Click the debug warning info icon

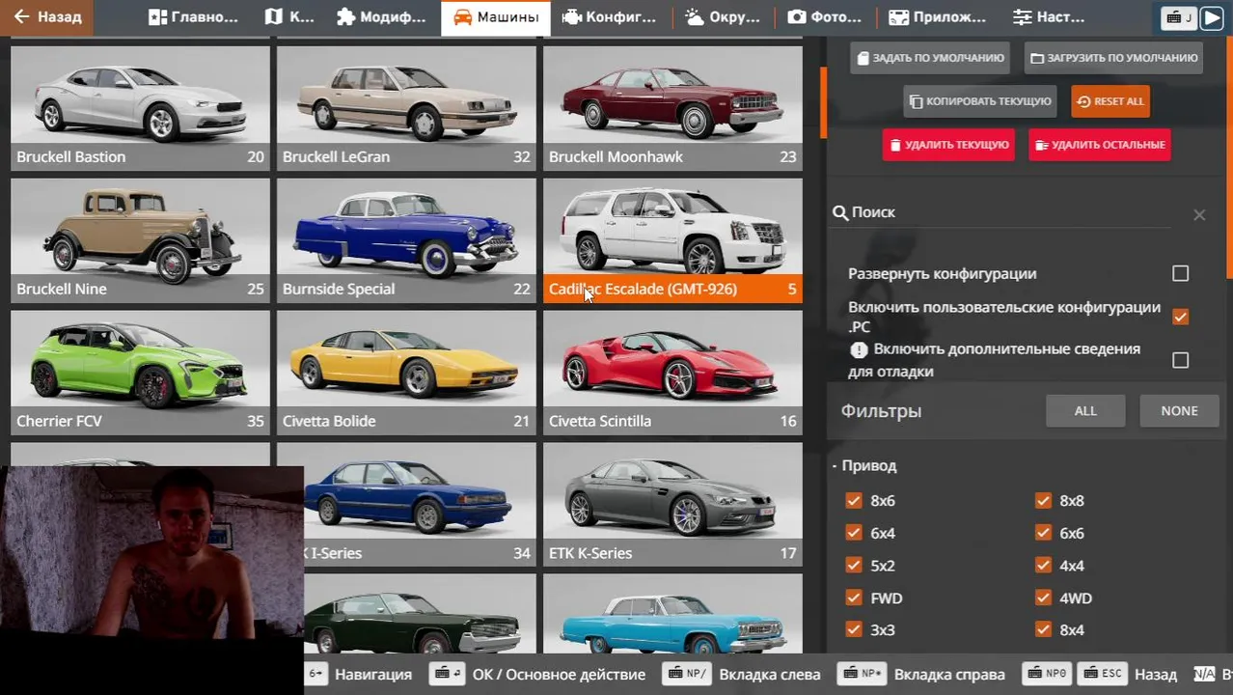(x=859, y=349)
